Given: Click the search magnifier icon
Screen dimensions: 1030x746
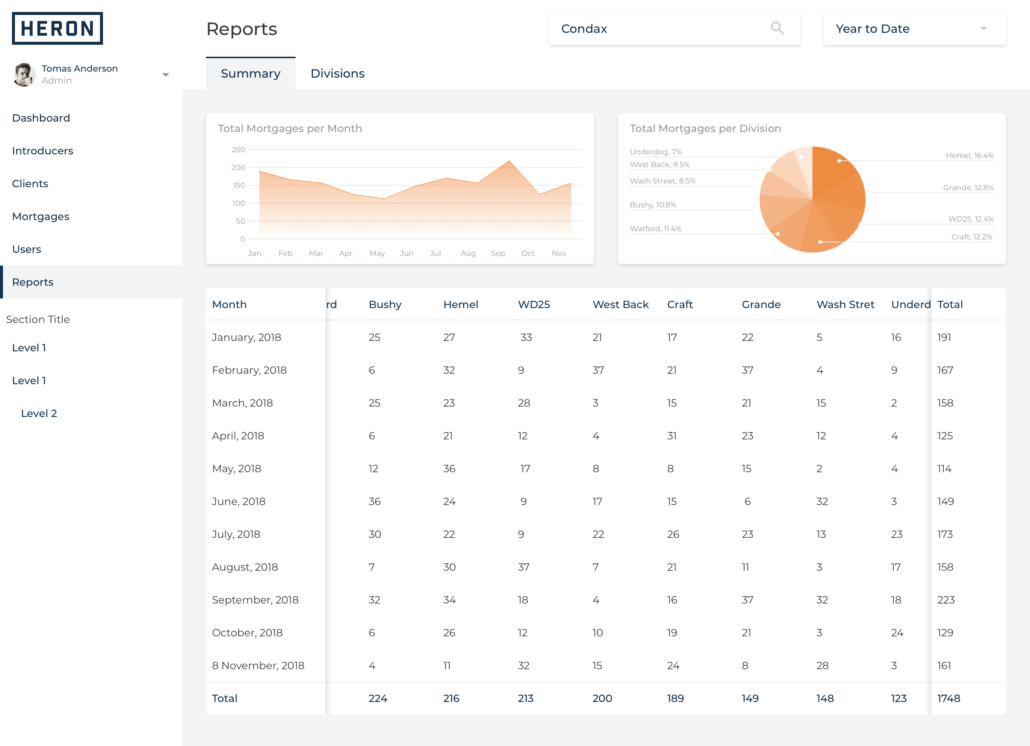Looking at the screenshot, I should (777, 28).
